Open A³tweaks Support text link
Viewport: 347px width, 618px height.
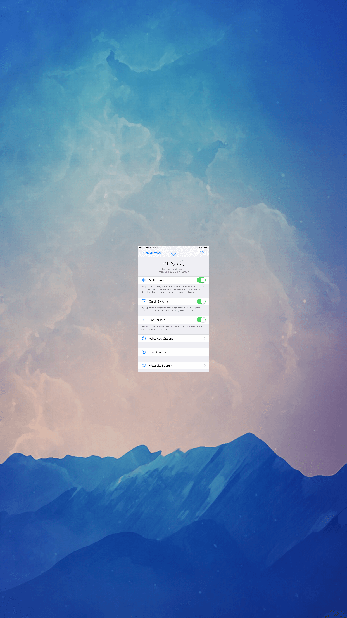click(161, 366)
